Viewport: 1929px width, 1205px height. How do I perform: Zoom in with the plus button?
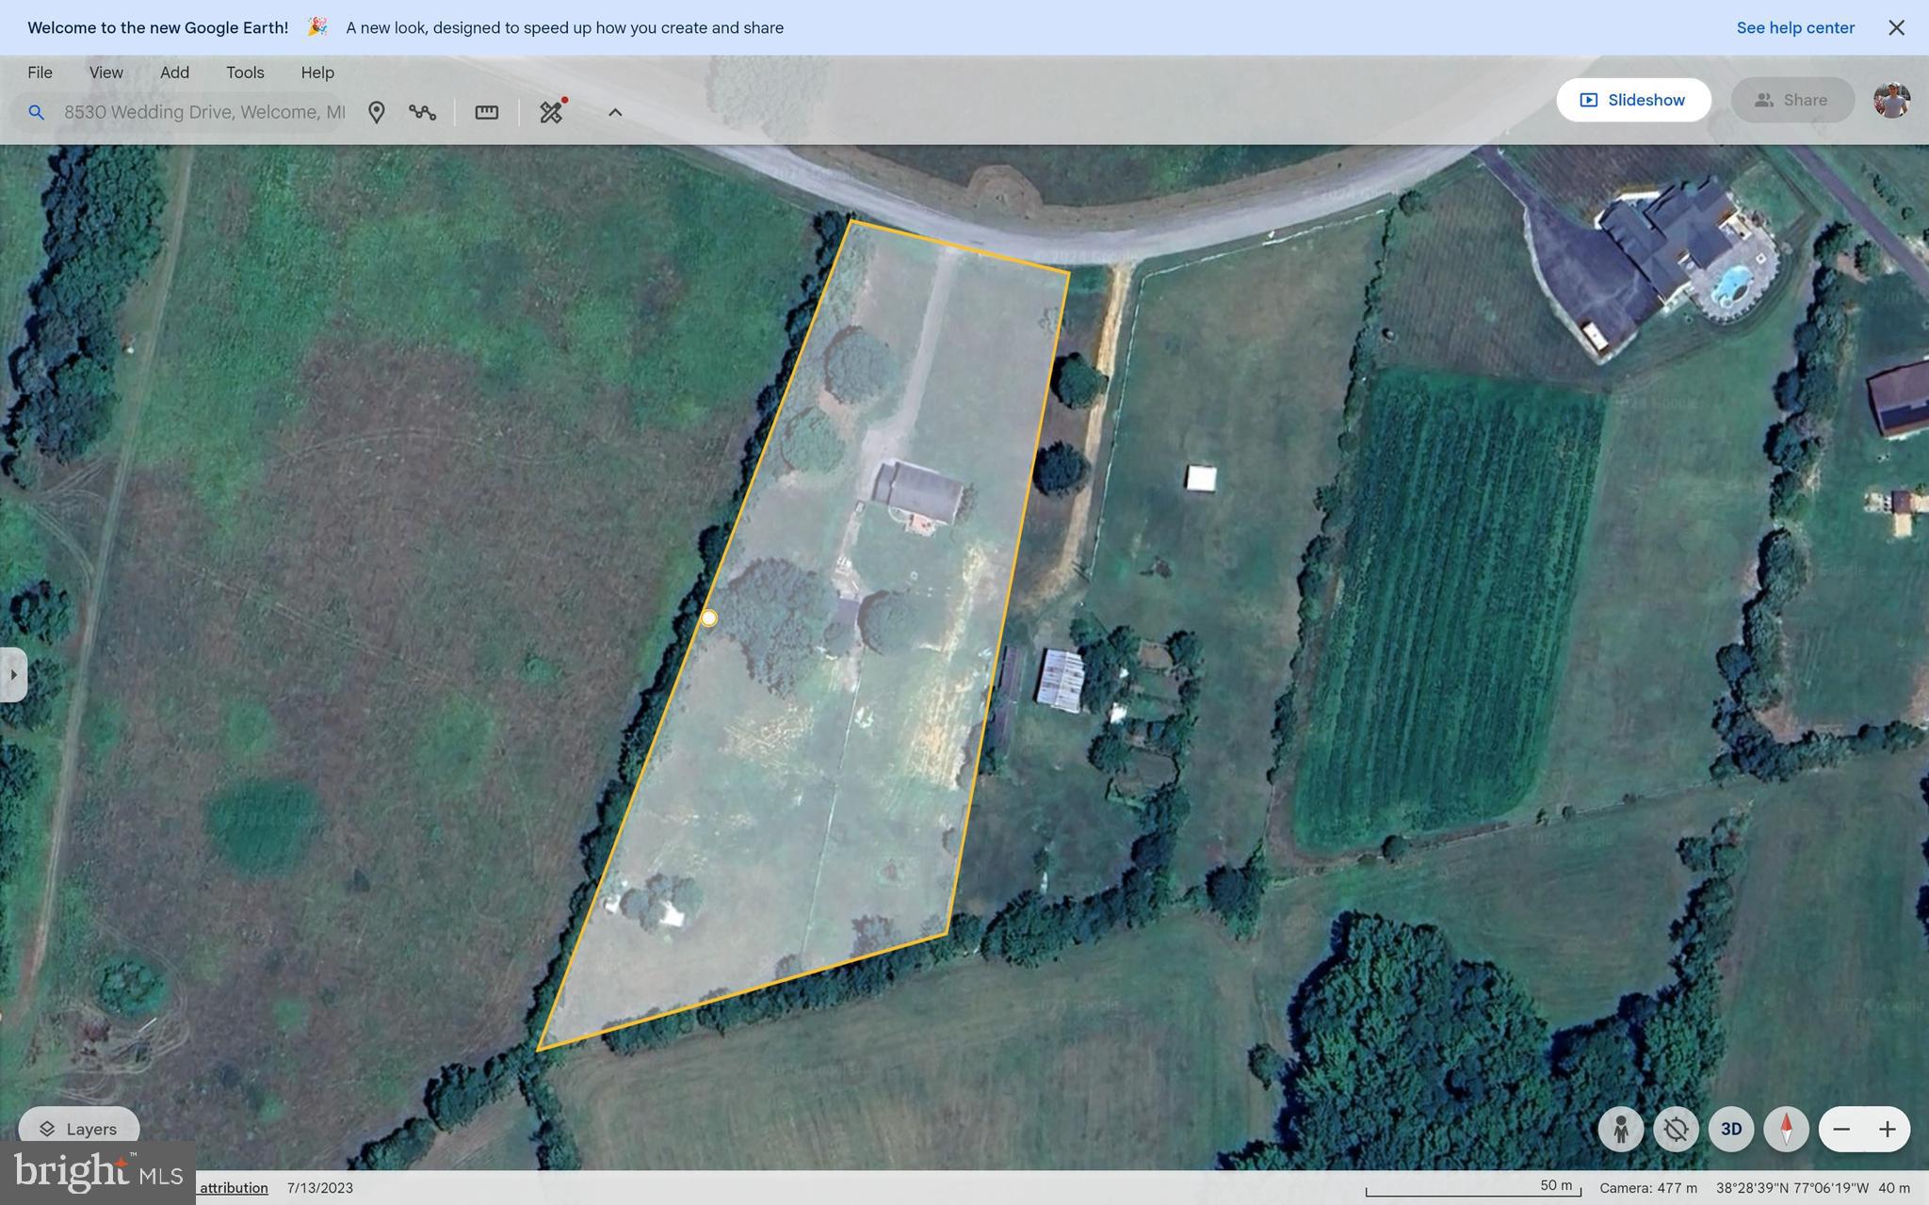(1887, 1129)
